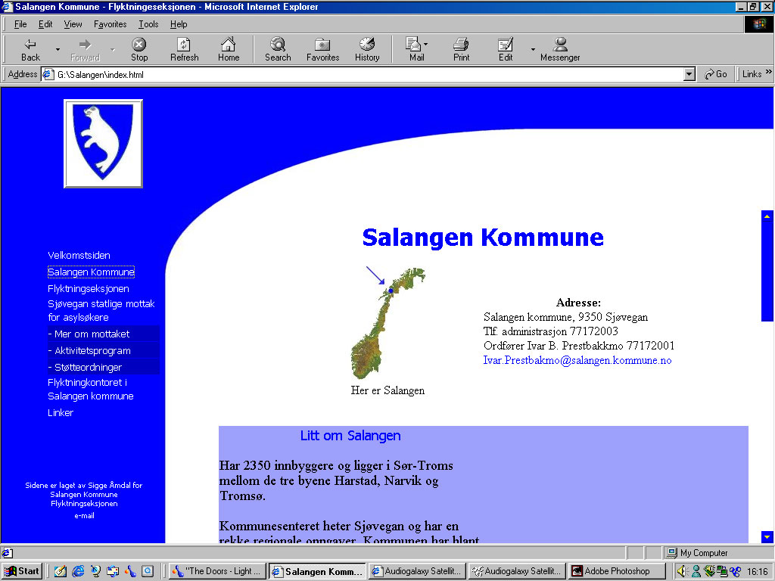The width and height of the screenshot is (775, 581).
Task: Go to Home page icon
Action: [x=229, y=45]
